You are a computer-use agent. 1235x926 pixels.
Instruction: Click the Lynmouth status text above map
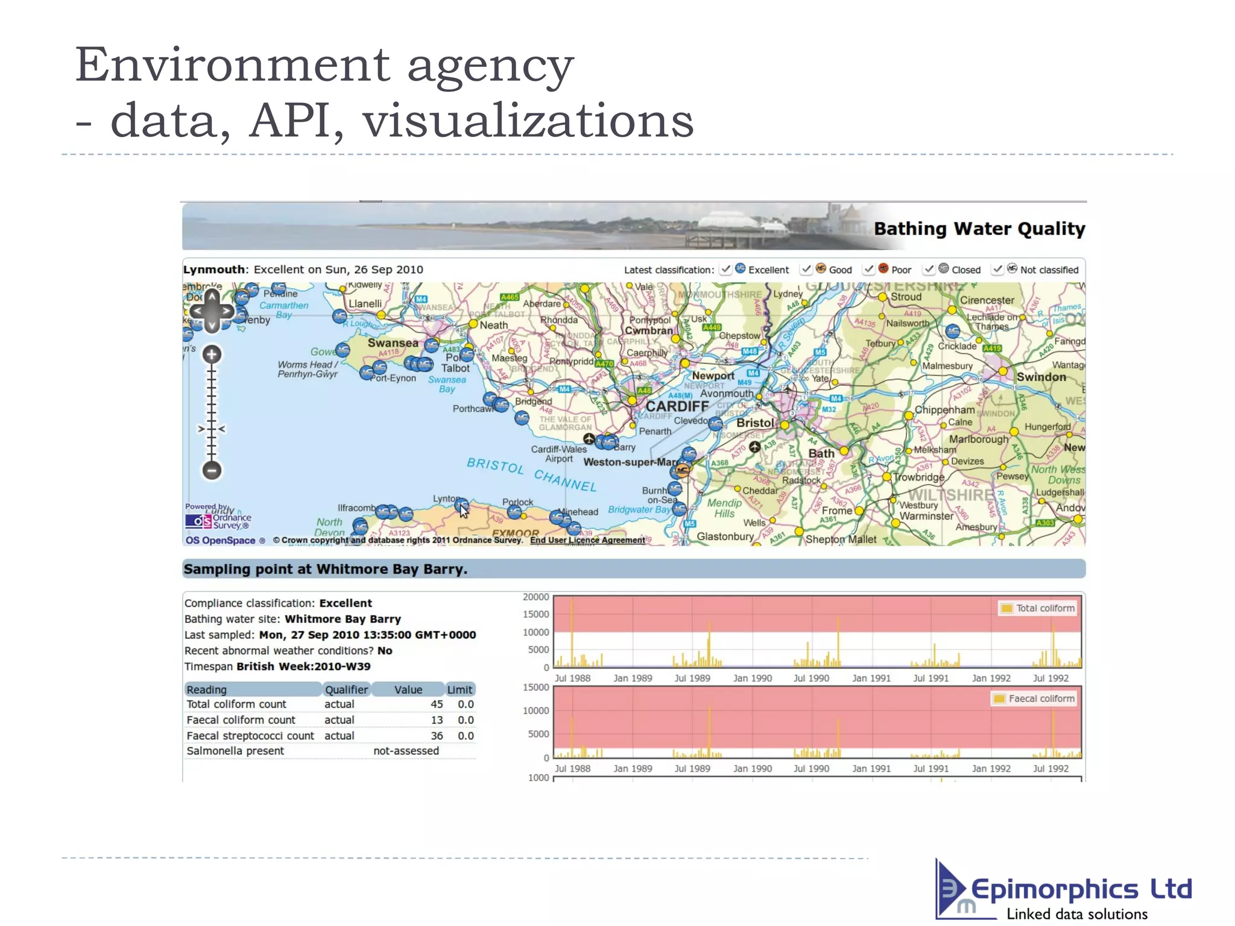pos(303,269)
